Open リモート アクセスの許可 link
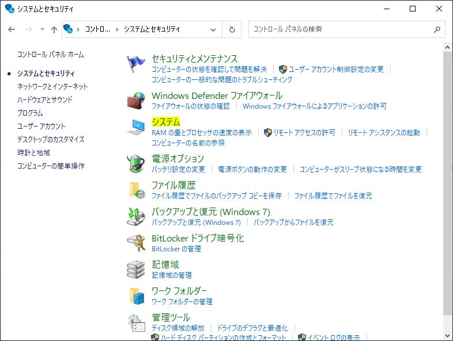Viewport: 453px width, 341px height. 304,132
